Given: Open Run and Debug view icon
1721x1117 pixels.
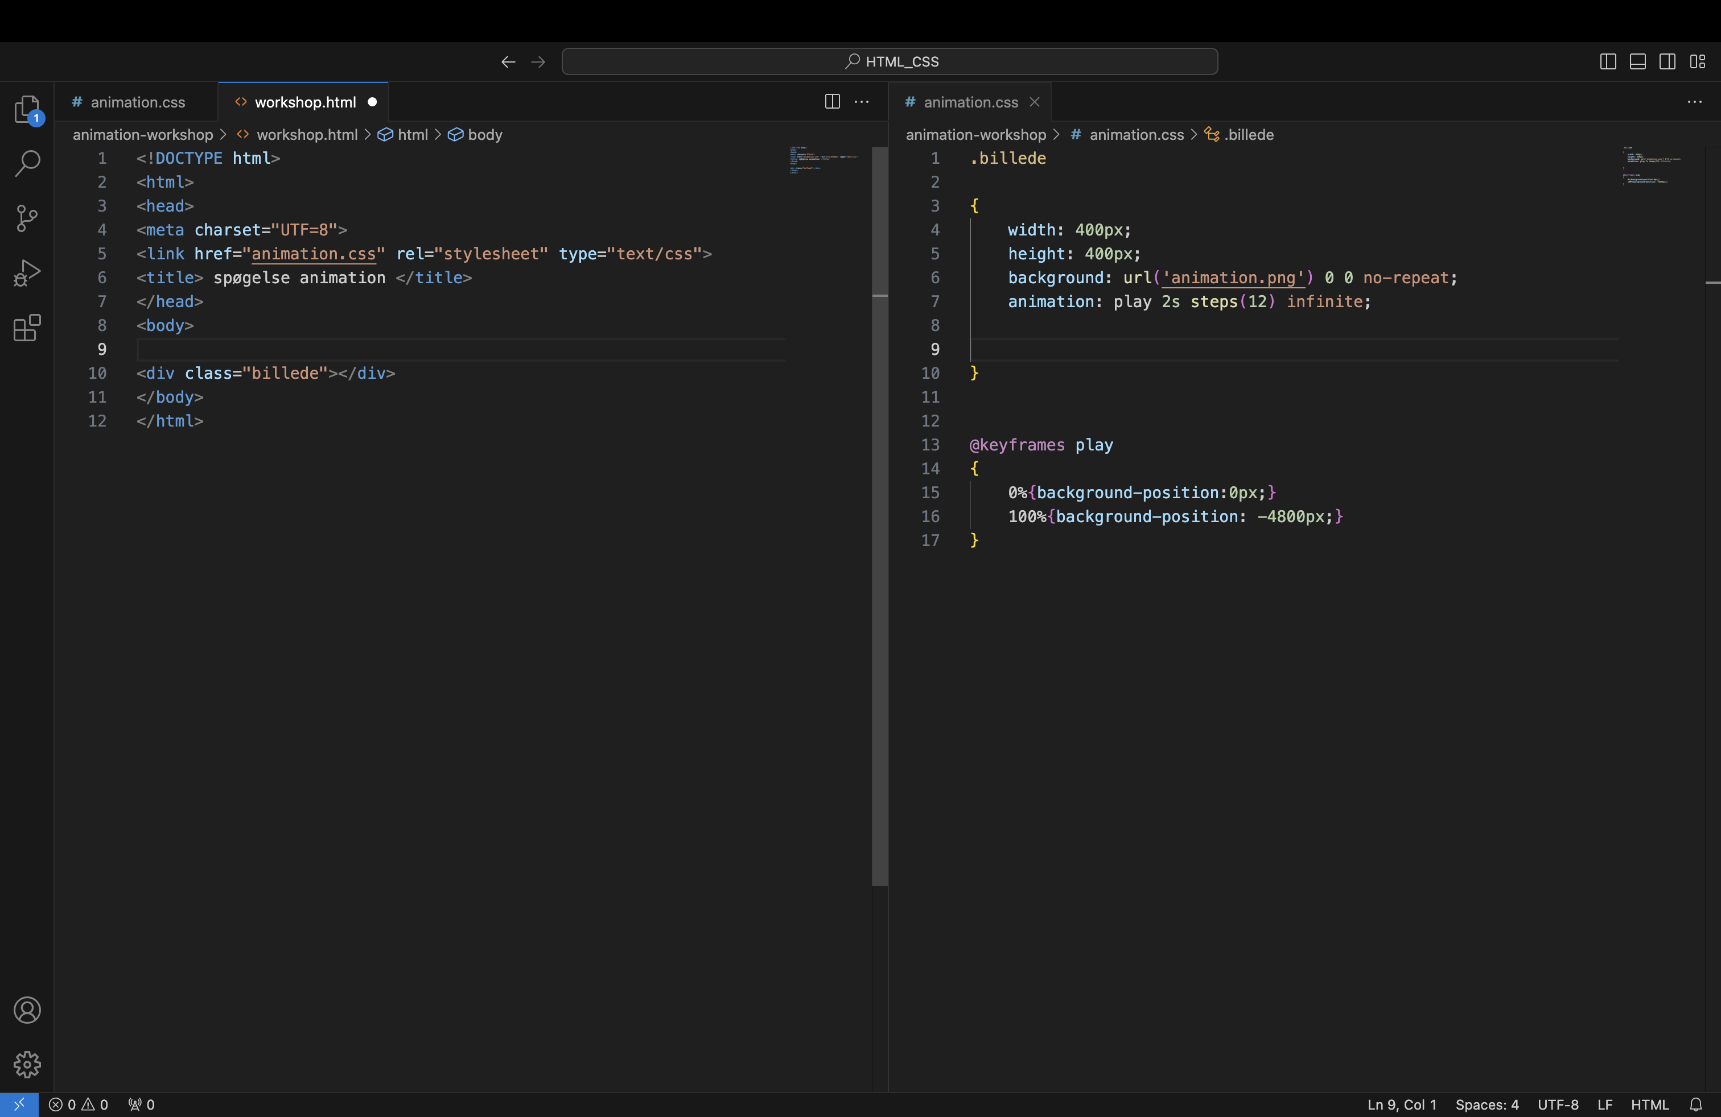Looking at the screenshot, I should (27, 273).
